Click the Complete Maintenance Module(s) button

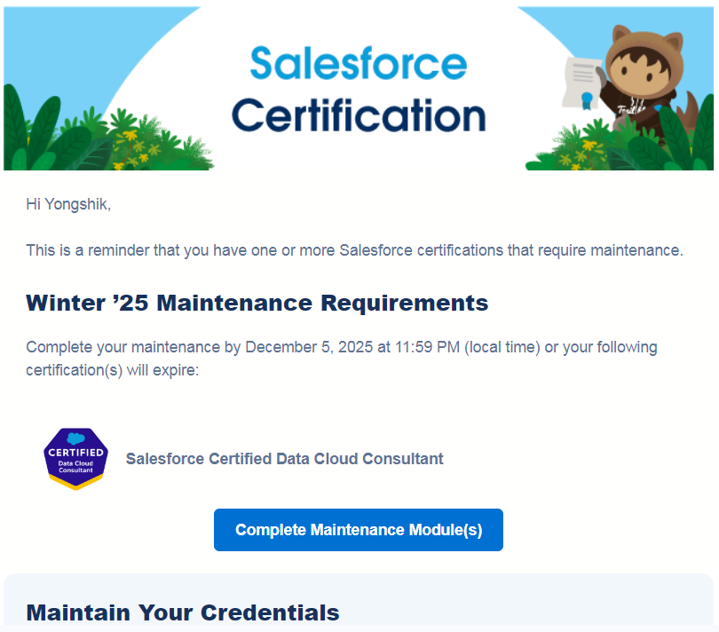[358, 530]
